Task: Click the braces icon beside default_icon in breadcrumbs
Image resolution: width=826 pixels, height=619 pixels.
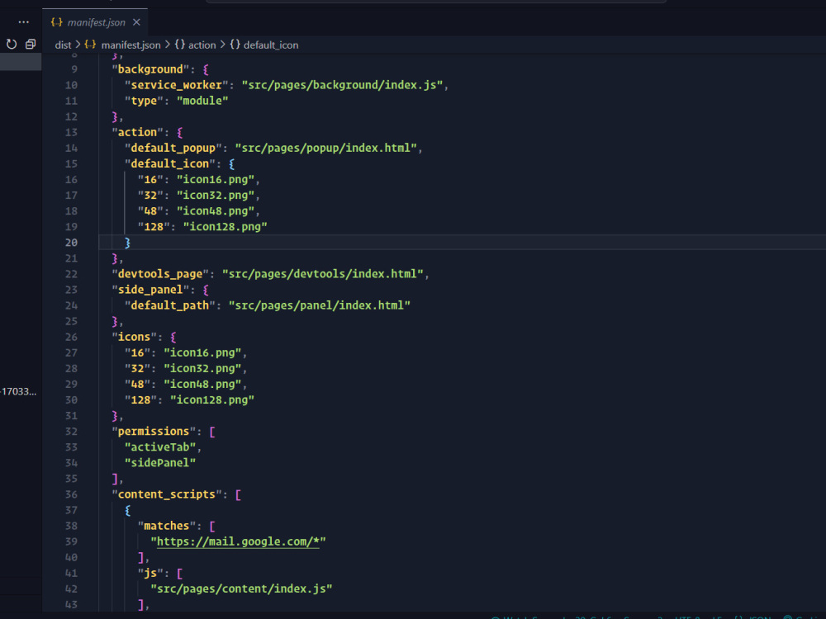Action: [235, 45]
